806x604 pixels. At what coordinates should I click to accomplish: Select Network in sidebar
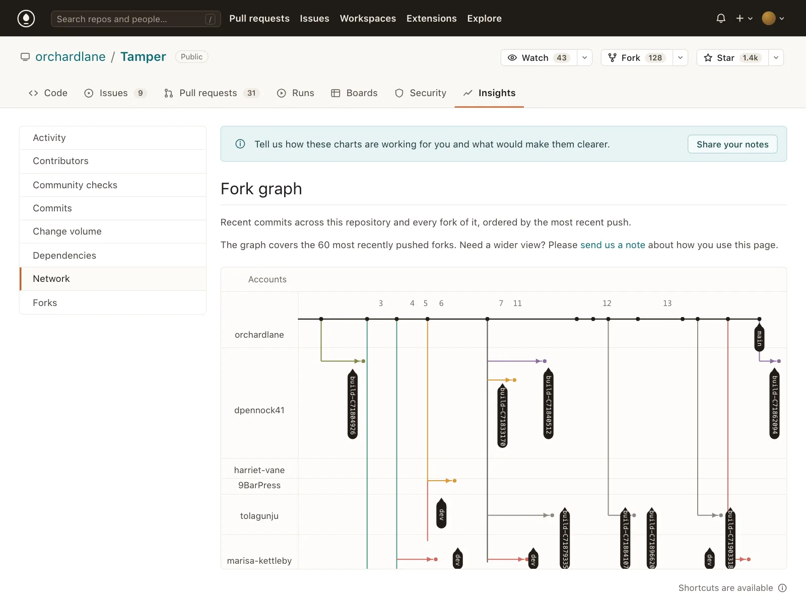113,279
